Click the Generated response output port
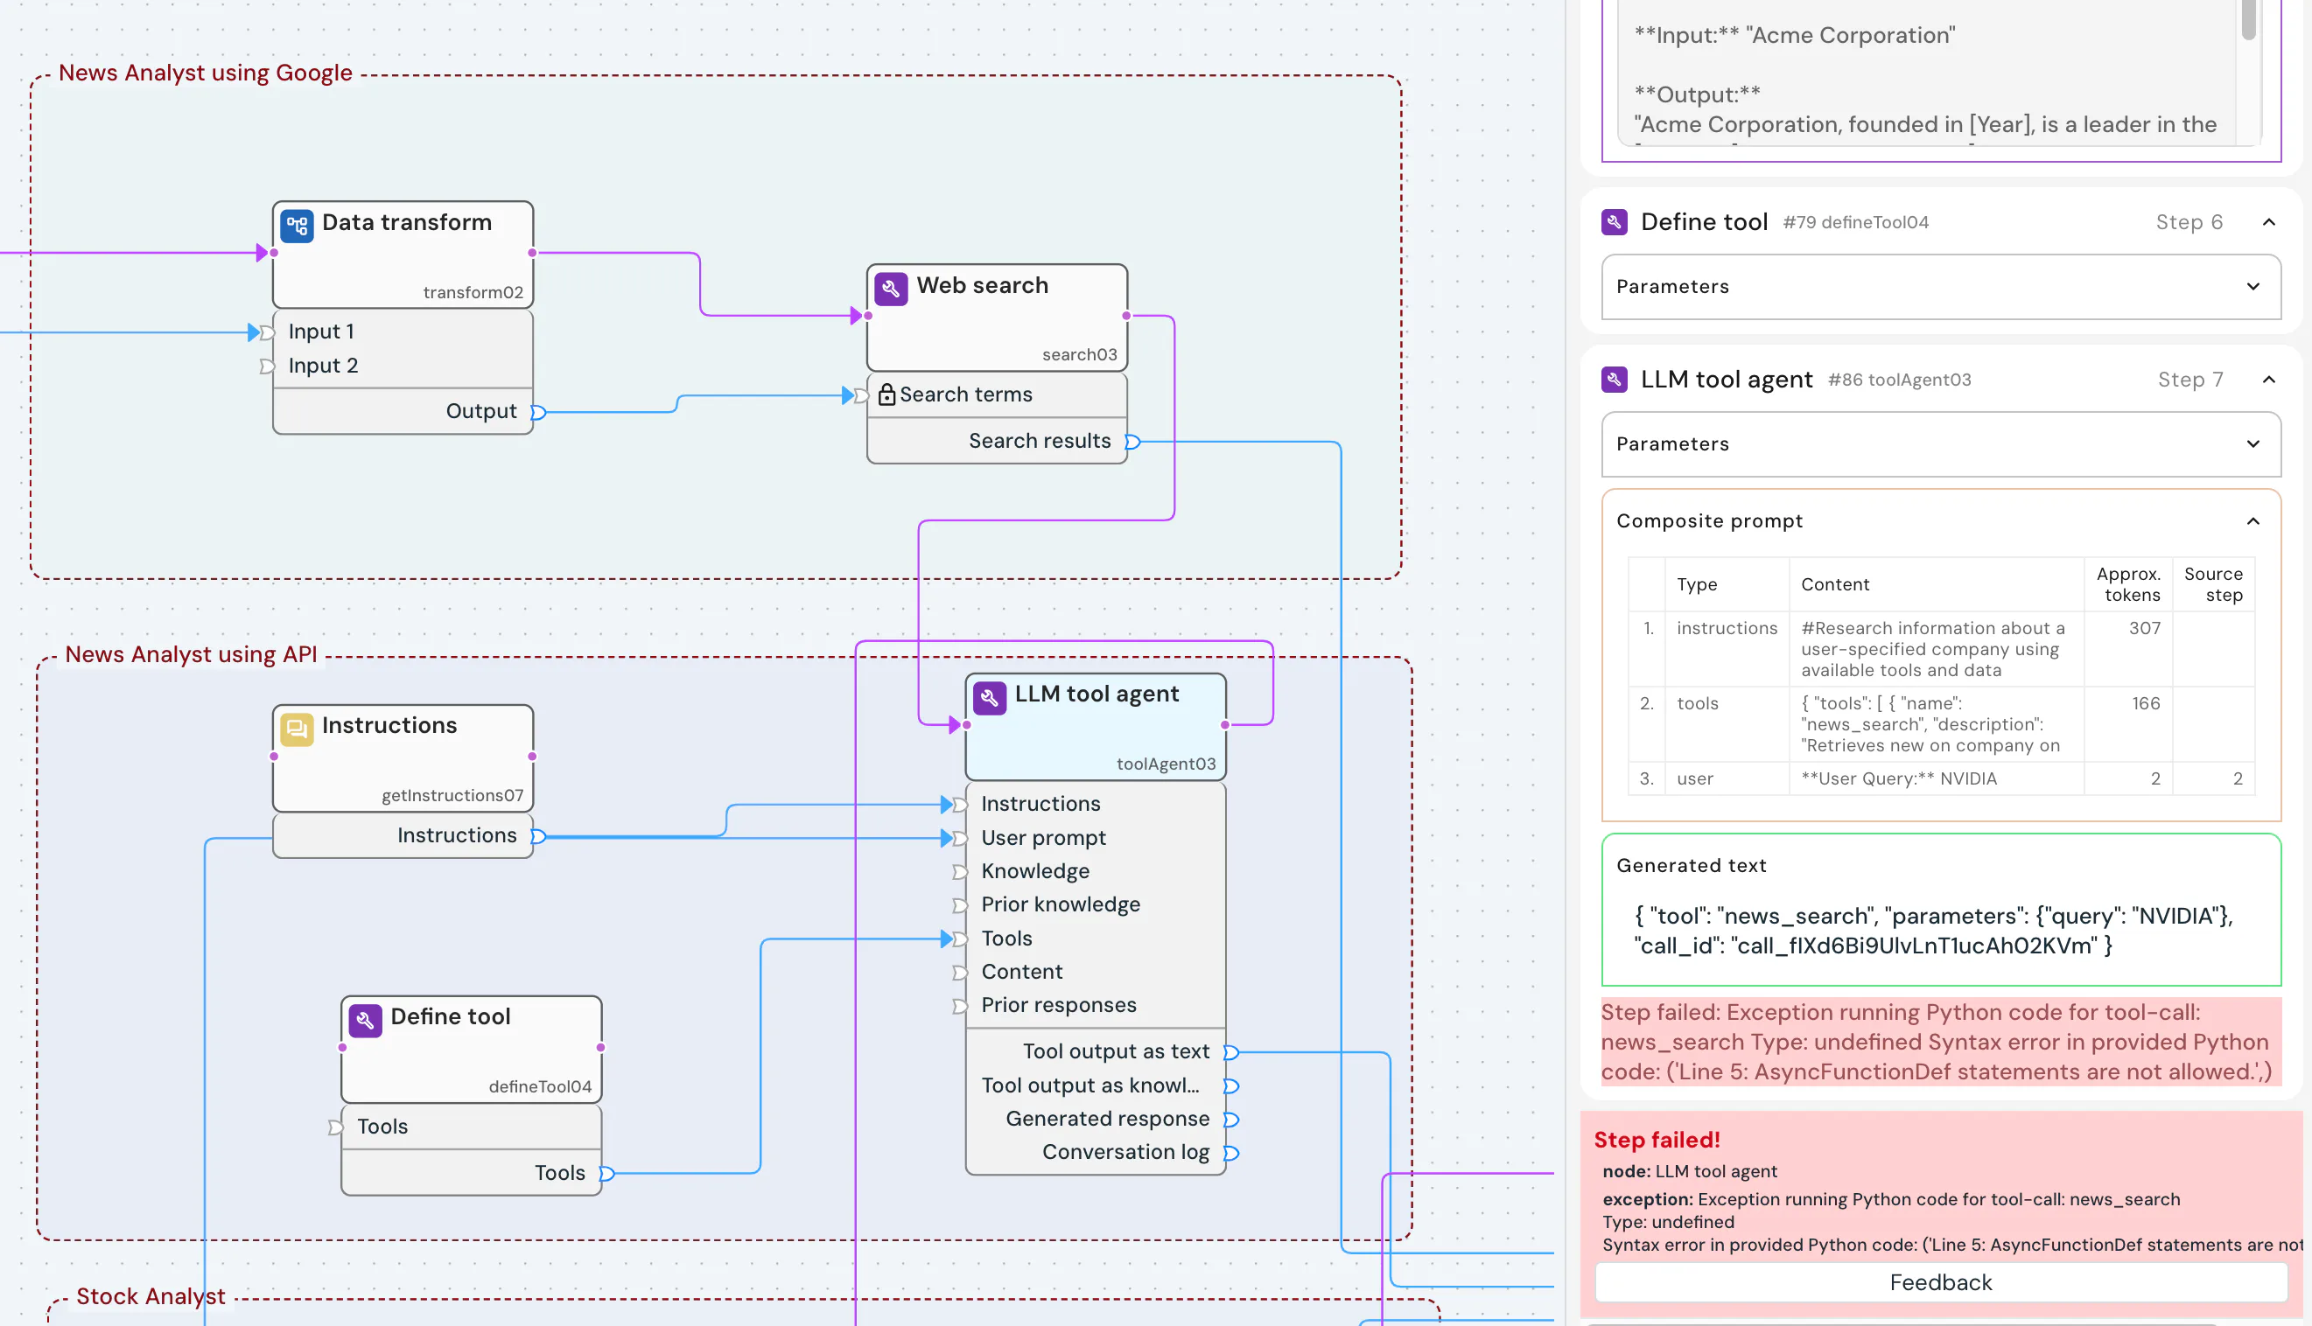 point(1230,1120)
